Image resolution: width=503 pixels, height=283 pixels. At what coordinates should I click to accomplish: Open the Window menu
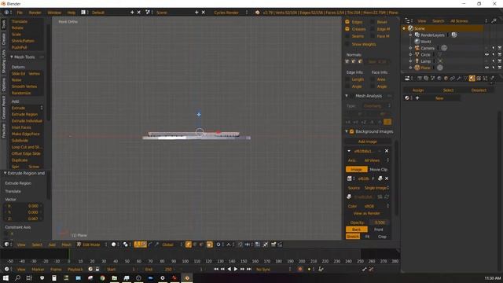[54, 13]
